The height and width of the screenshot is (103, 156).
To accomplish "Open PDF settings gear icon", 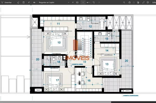I will point(148,2).
